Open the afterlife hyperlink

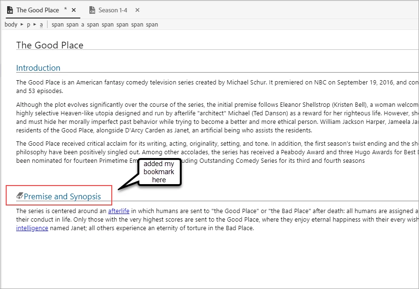[118, 211]
